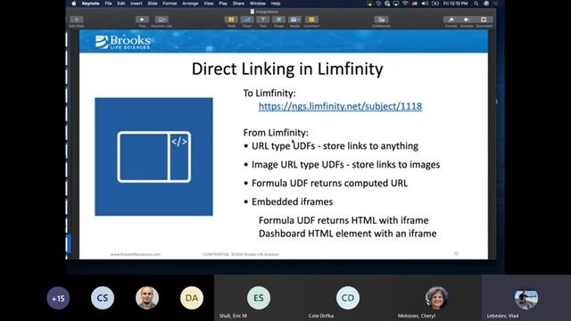
Task: Show the +15 more participants
Action: (58, 299)
